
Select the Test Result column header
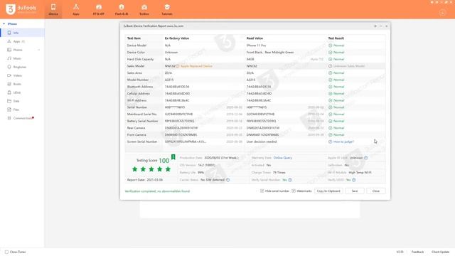[336, 38]
